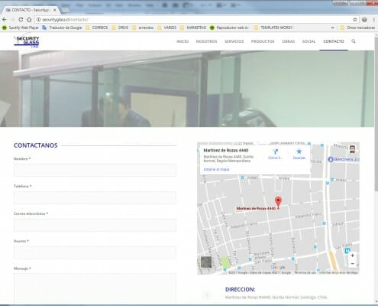
Task: Reload the page with refresh icon
Action: (21, 20)
